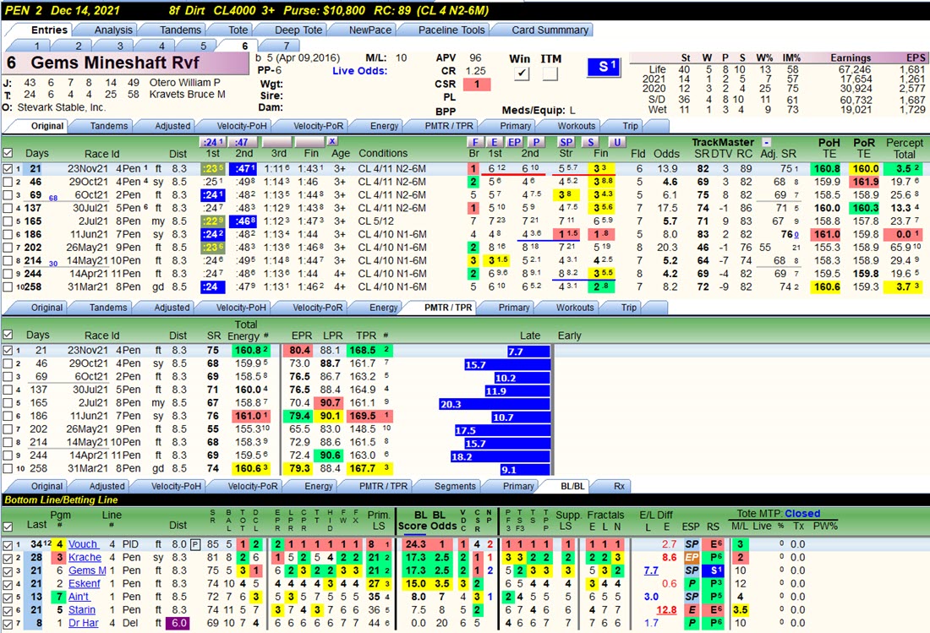Click the green P3 RS badge in Eskenf row
This screenshot has width=930, height=633.
point(714,583)
